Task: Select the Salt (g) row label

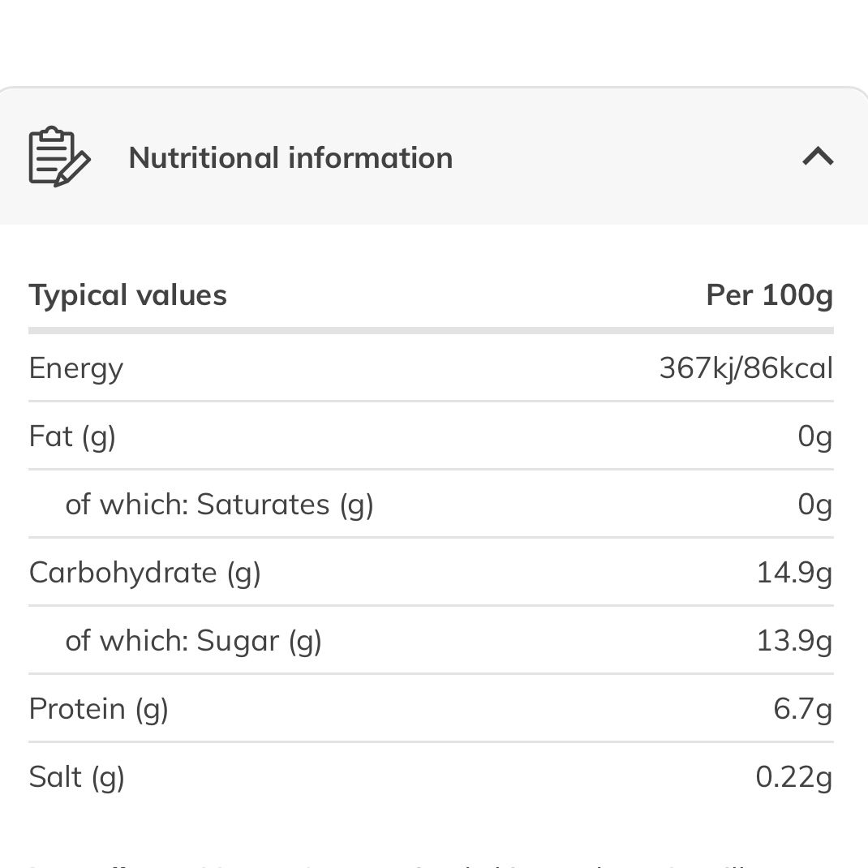Action: 76,777
